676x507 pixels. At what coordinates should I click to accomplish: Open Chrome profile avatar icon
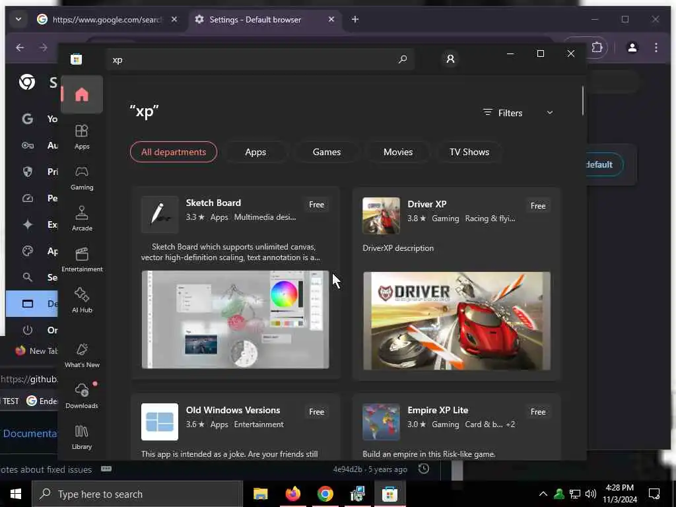pos(632,48)
